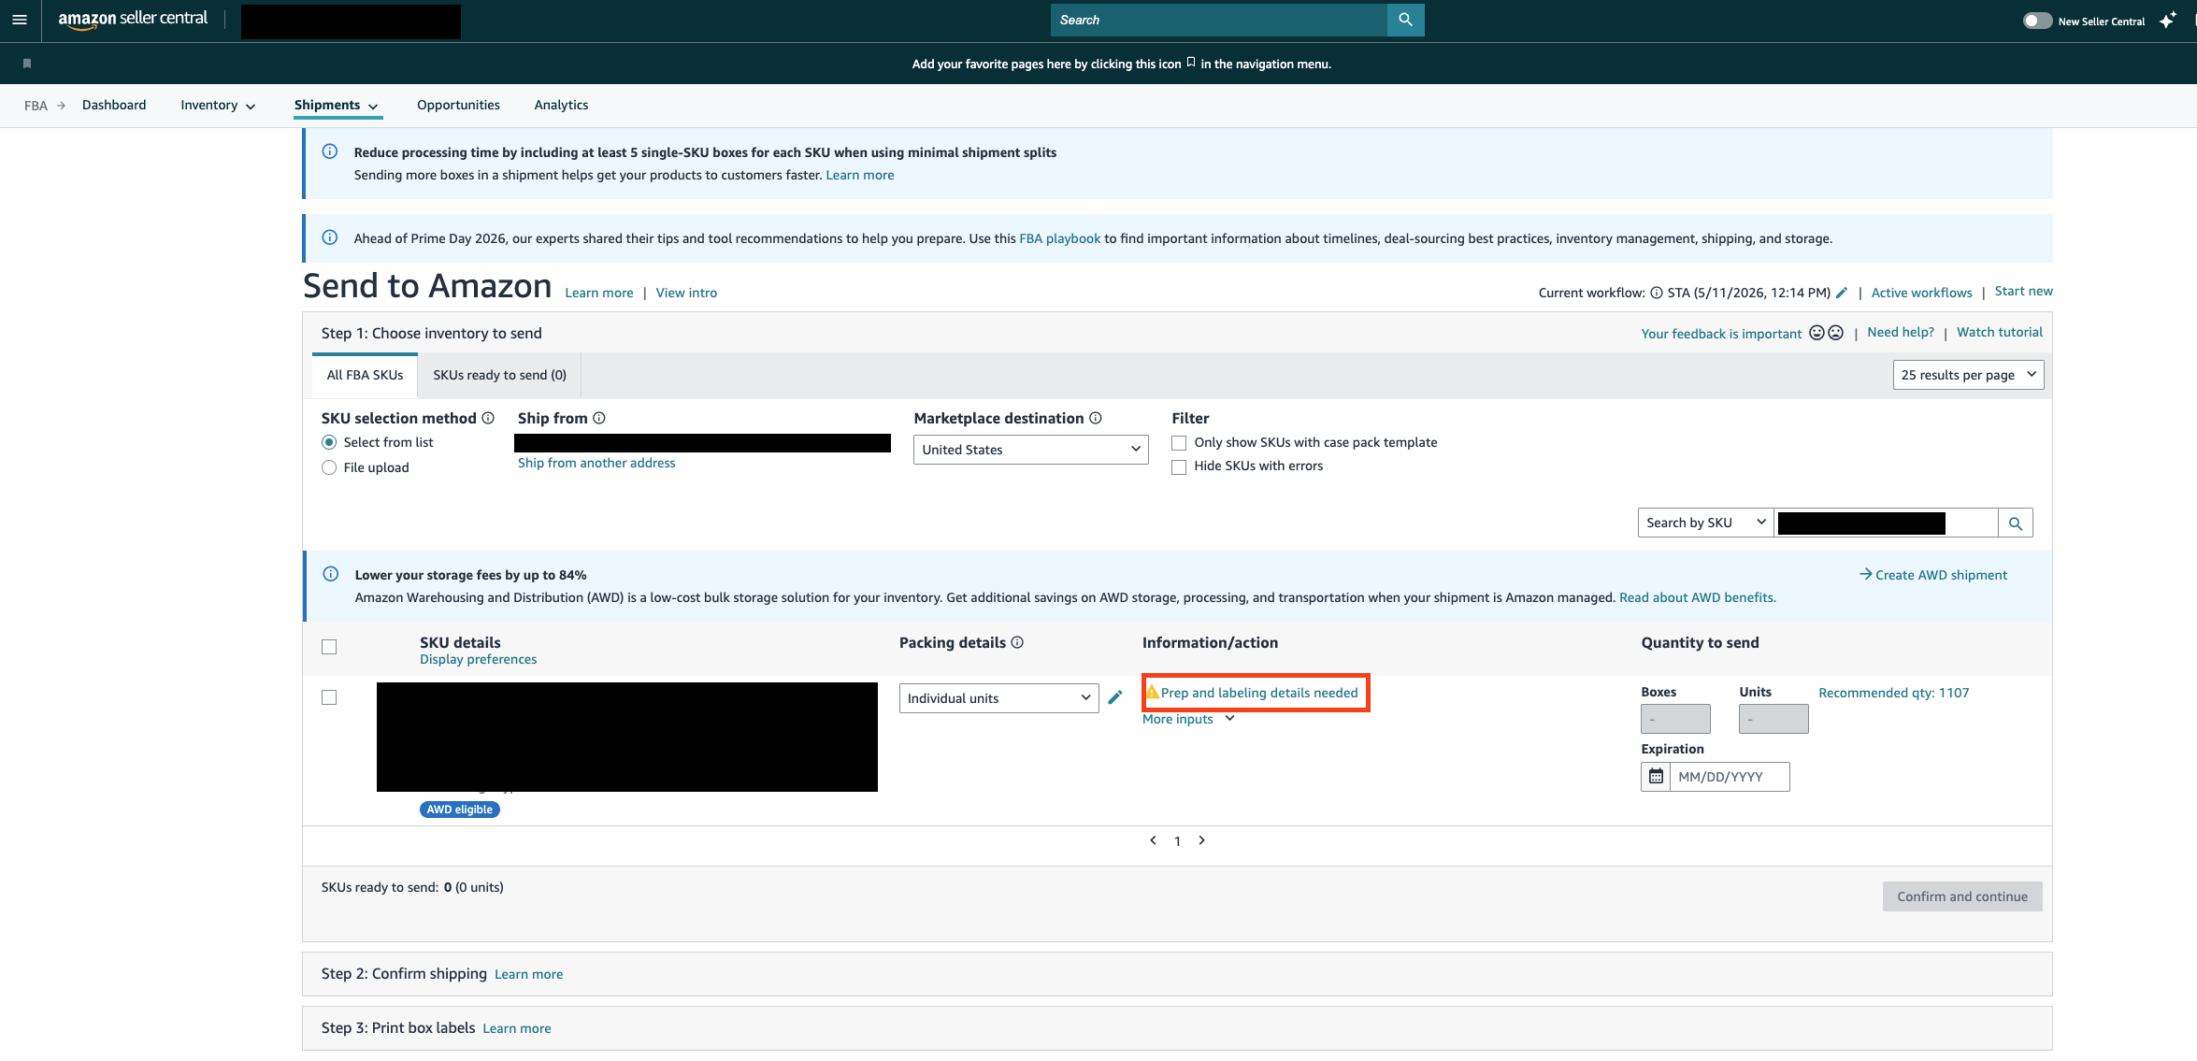Go to the previous results page arrow
This screenshot has width=2197, height=1061.
[x=1153, y=840]
